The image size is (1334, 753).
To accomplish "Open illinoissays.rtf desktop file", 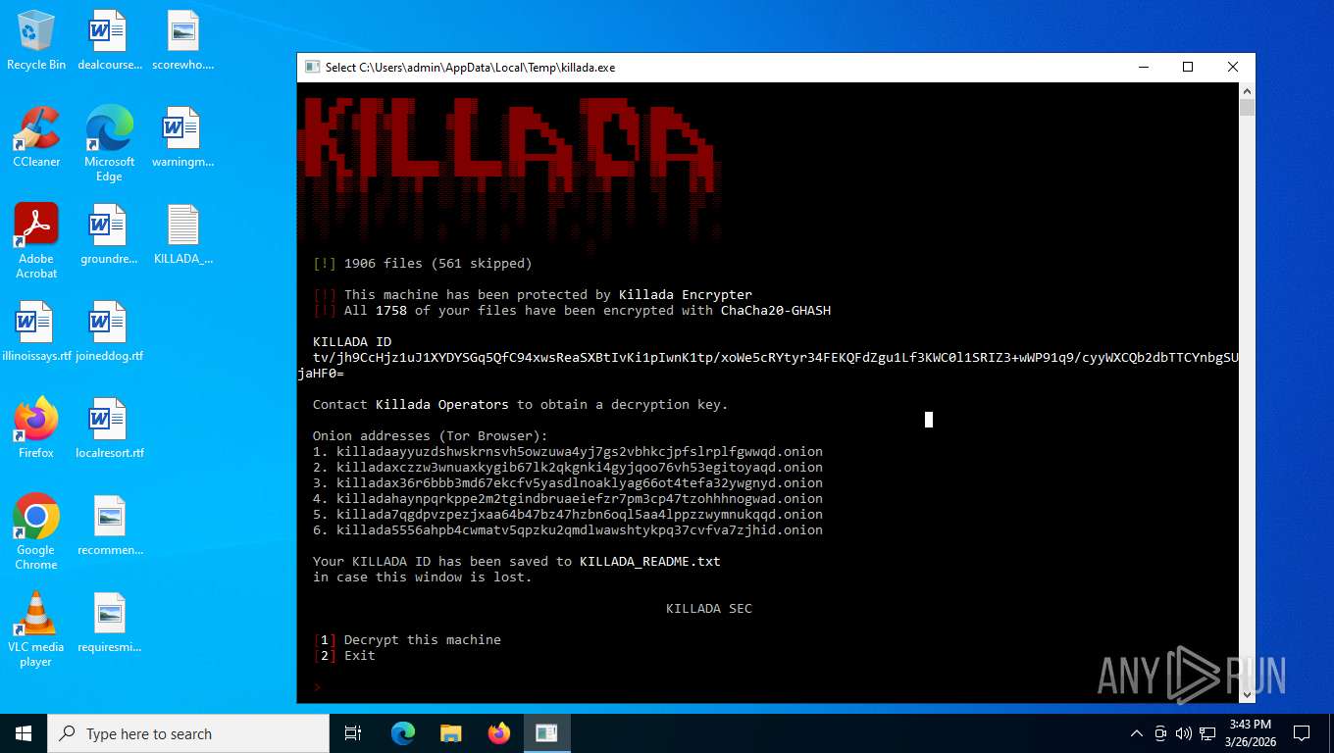I will point(36,331).
